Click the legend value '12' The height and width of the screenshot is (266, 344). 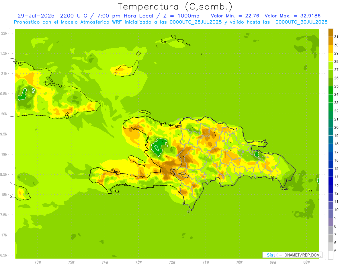tap(336, 193)
